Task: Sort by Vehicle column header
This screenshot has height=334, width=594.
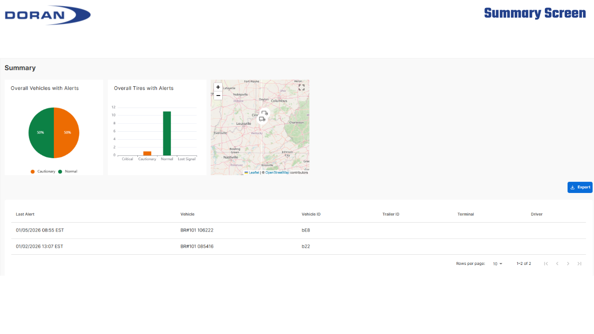Action: (x=187, y=214)
